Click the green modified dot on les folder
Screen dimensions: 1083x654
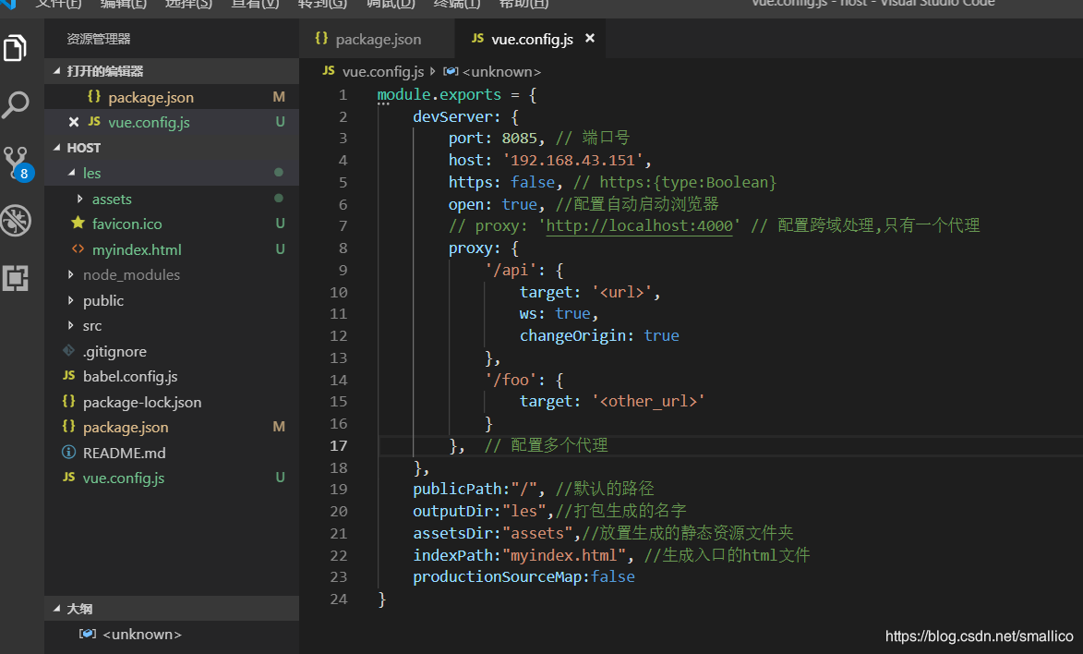(x=278, y=172)
